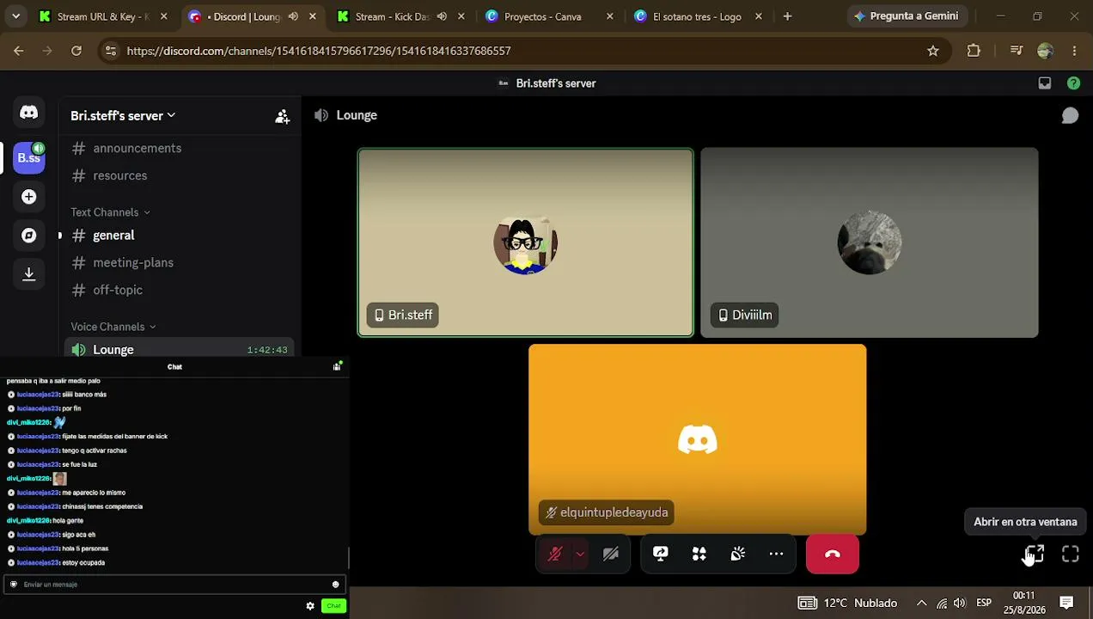
Task: Open the Download apps arrow icon
Action: click(x=29, y=274)
